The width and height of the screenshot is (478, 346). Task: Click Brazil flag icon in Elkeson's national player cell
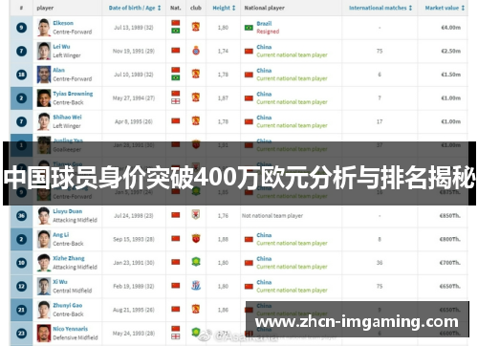pyautogui.click(x=249, y=28)
